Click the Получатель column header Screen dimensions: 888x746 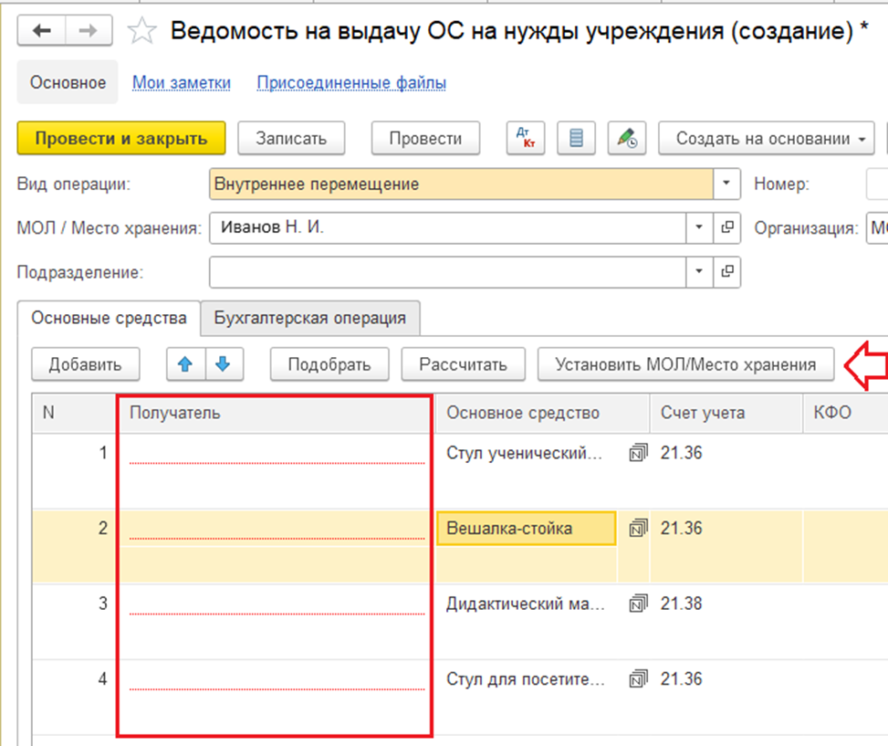coord(275,413)
